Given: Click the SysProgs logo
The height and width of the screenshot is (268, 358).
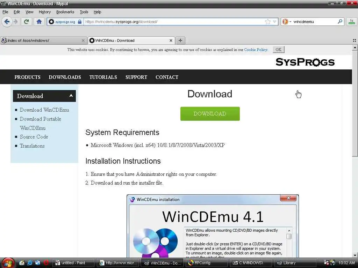Looking at the screenshot, I should [x=305, y=62].
